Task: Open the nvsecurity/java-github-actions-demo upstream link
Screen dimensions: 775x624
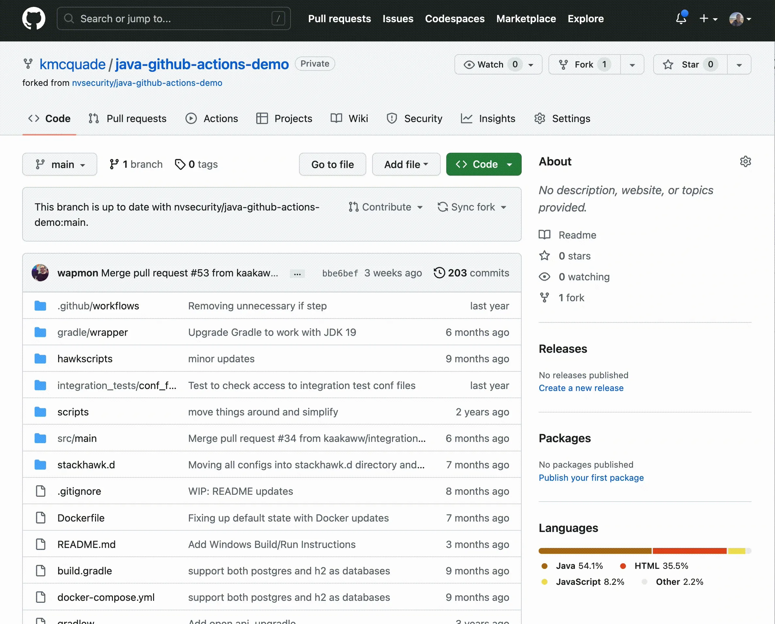Action: [x=147, y=83]
